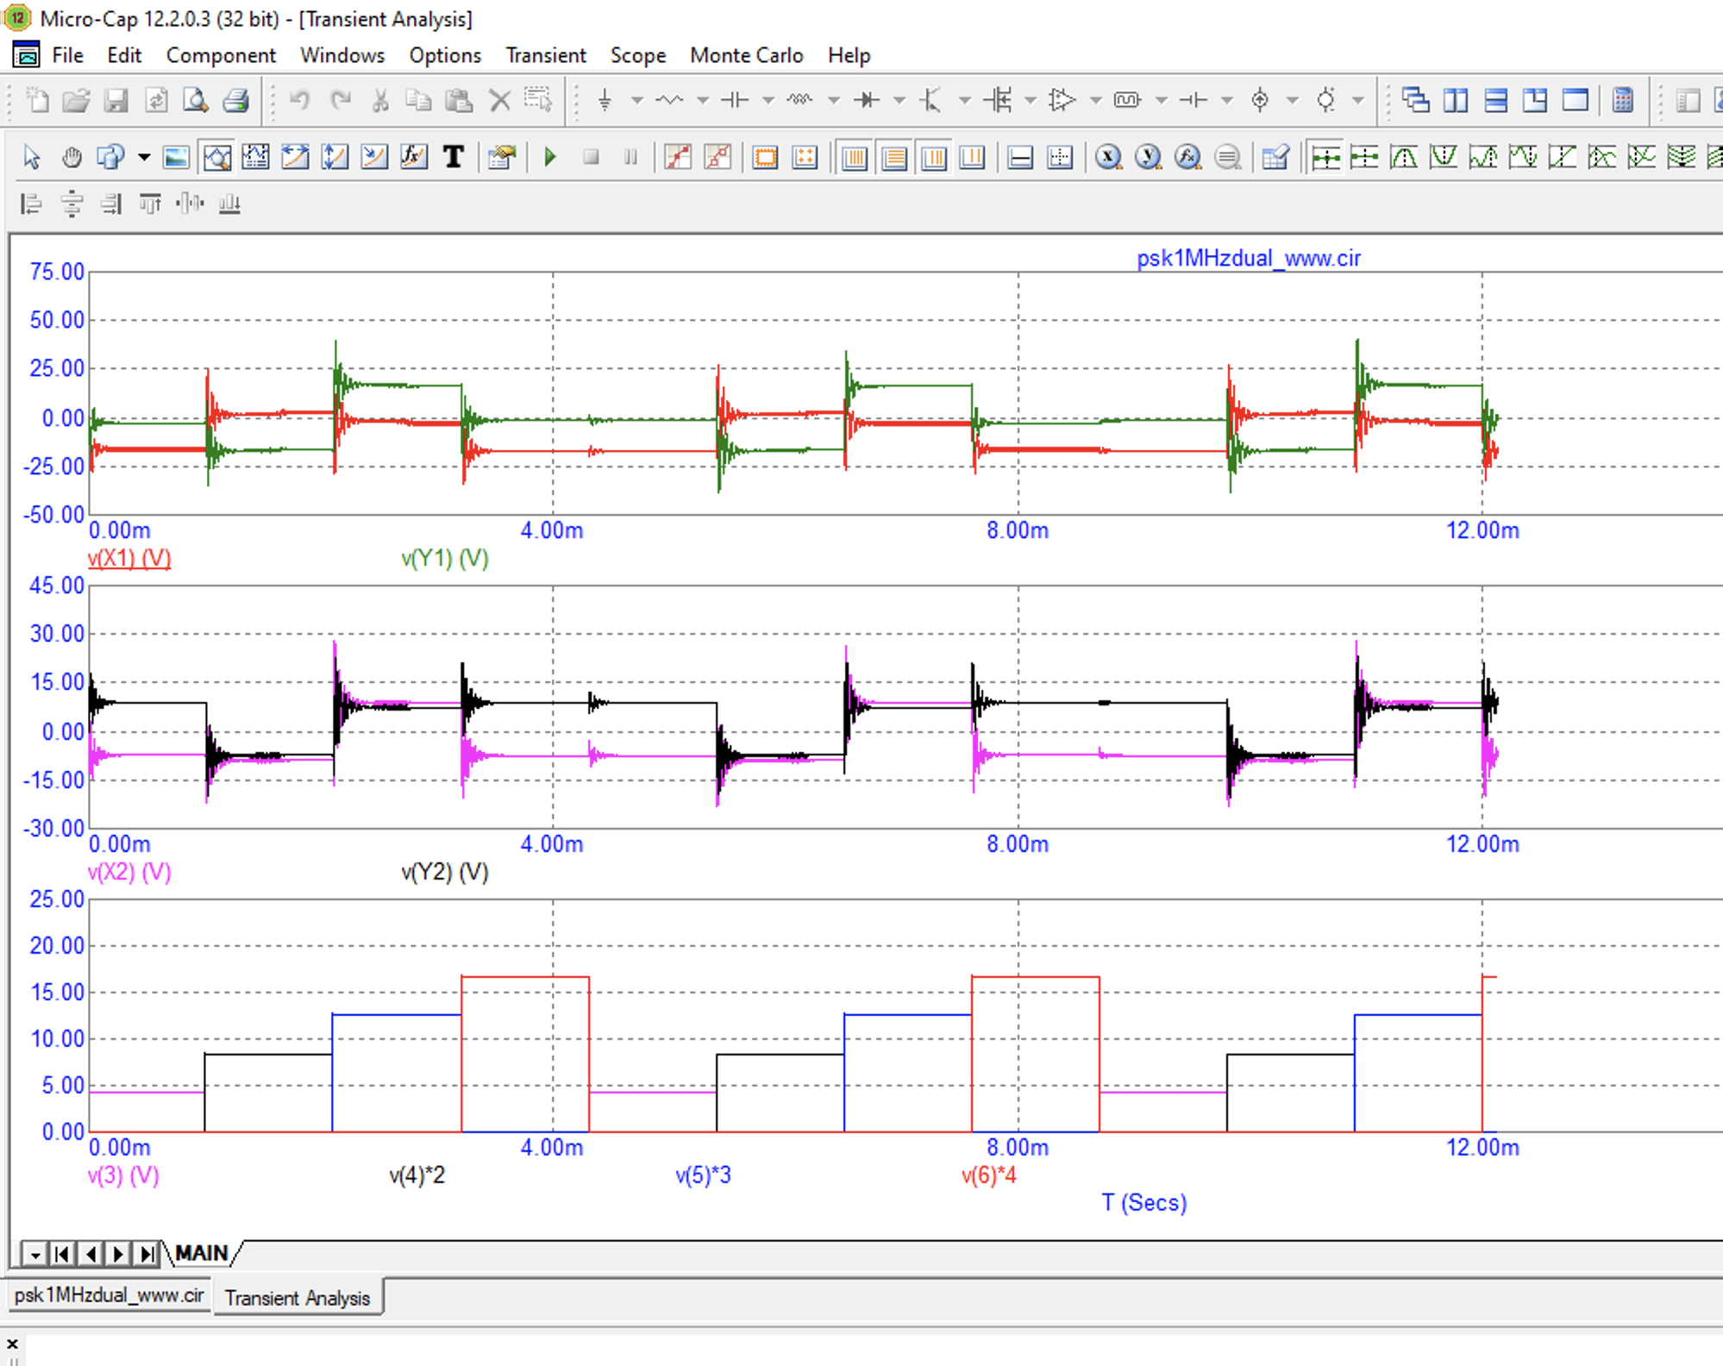Select the MAIN page tab
The width and height of the screenshot is (1723, 1366).
202,1253
